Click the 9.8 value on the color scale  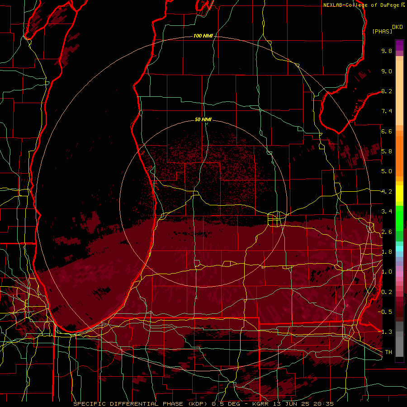pyautogui.click(x=387, y=51)
